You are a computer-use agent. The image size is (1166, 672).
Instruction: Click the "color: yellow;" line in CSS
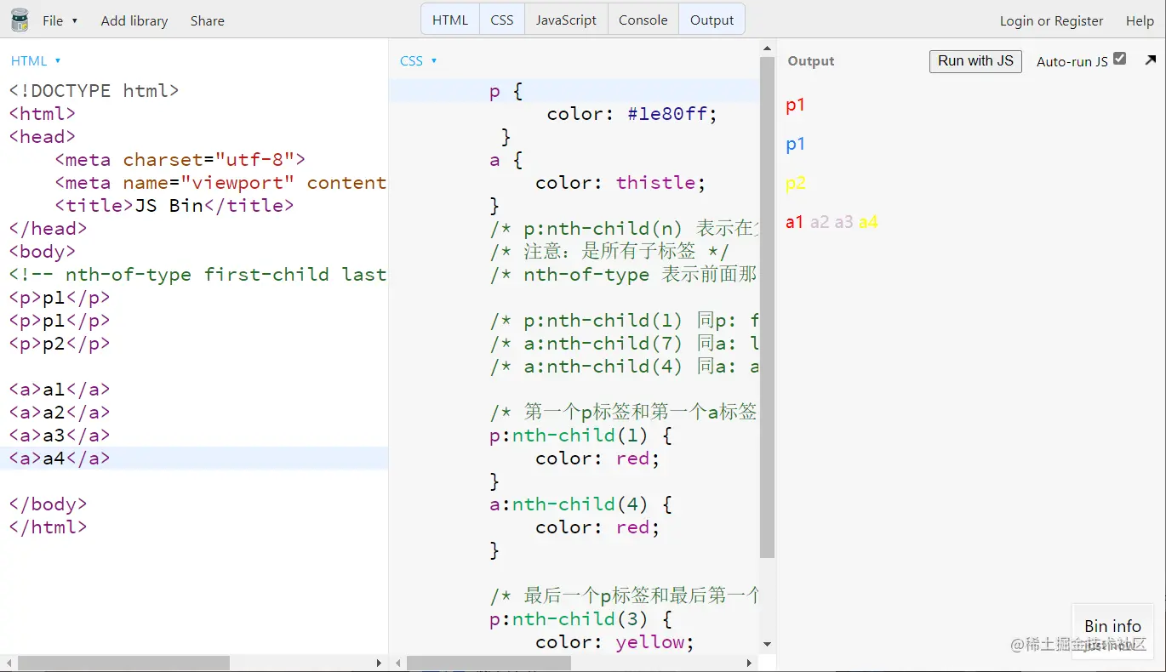(615, 642)
